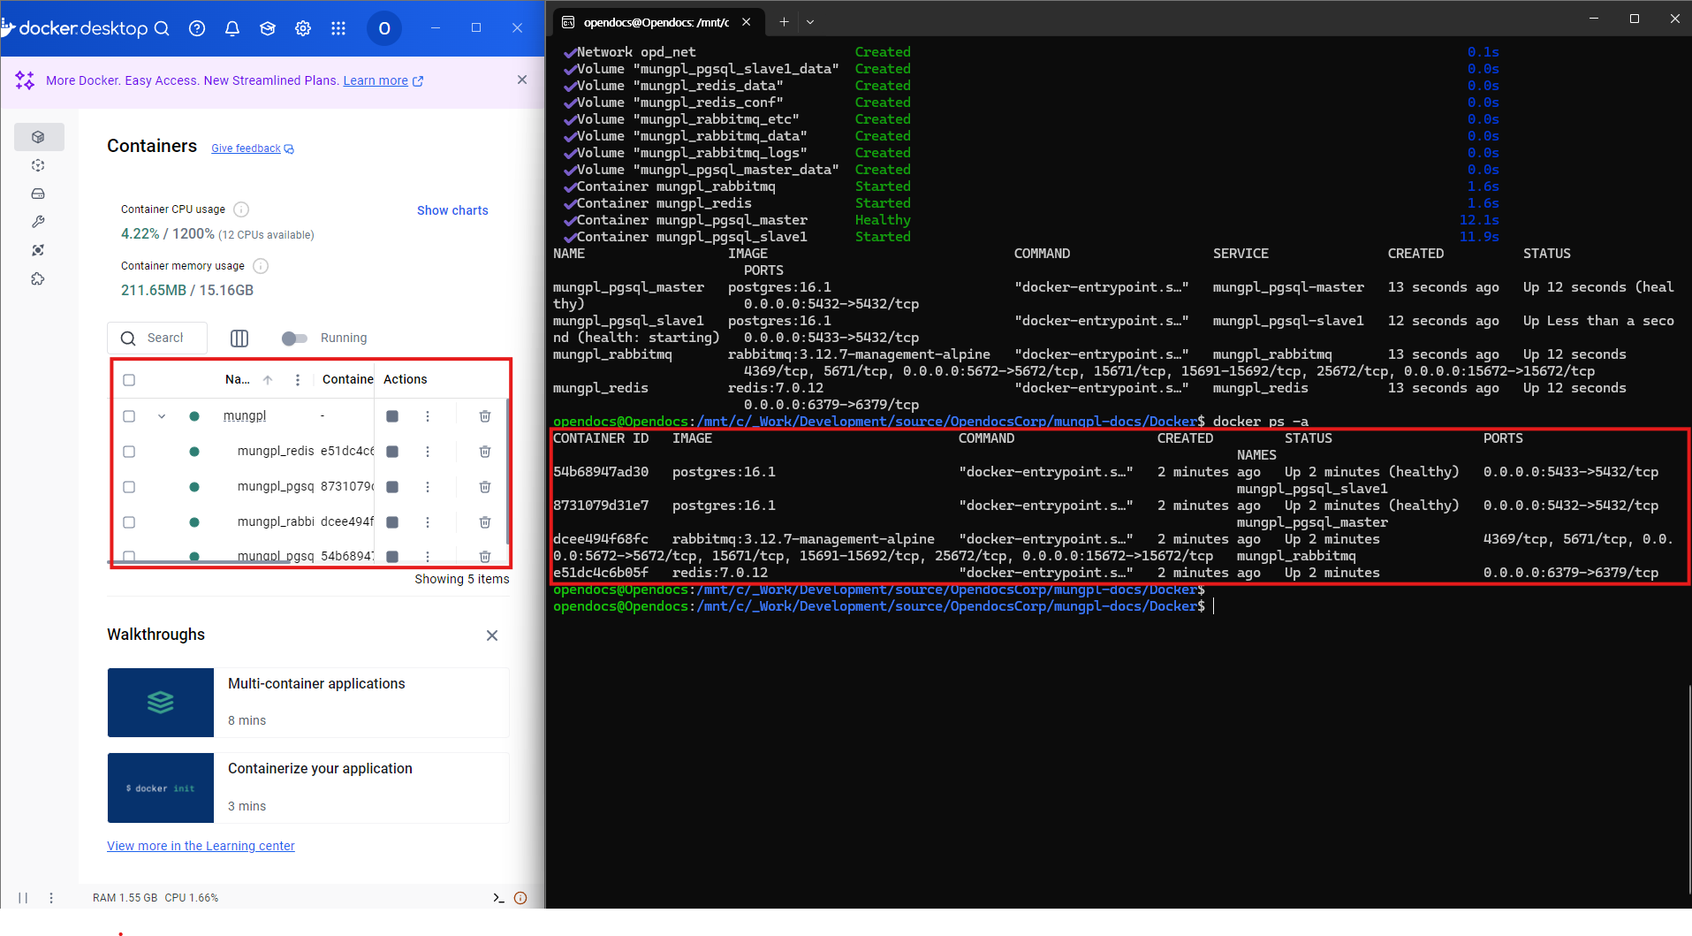Open Images view in Docker sidebar
Image resolution: width=1692 pixels, height=936 pixels.
[38, 165]
